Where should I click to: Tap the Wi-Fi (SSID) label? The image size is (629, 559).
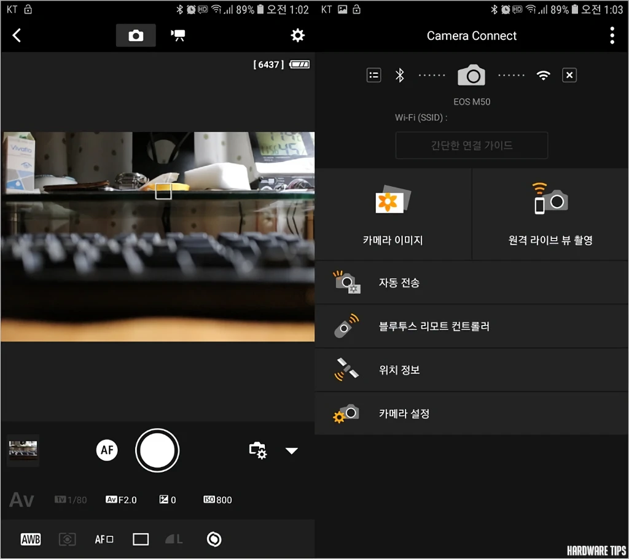tap(421, 117)
